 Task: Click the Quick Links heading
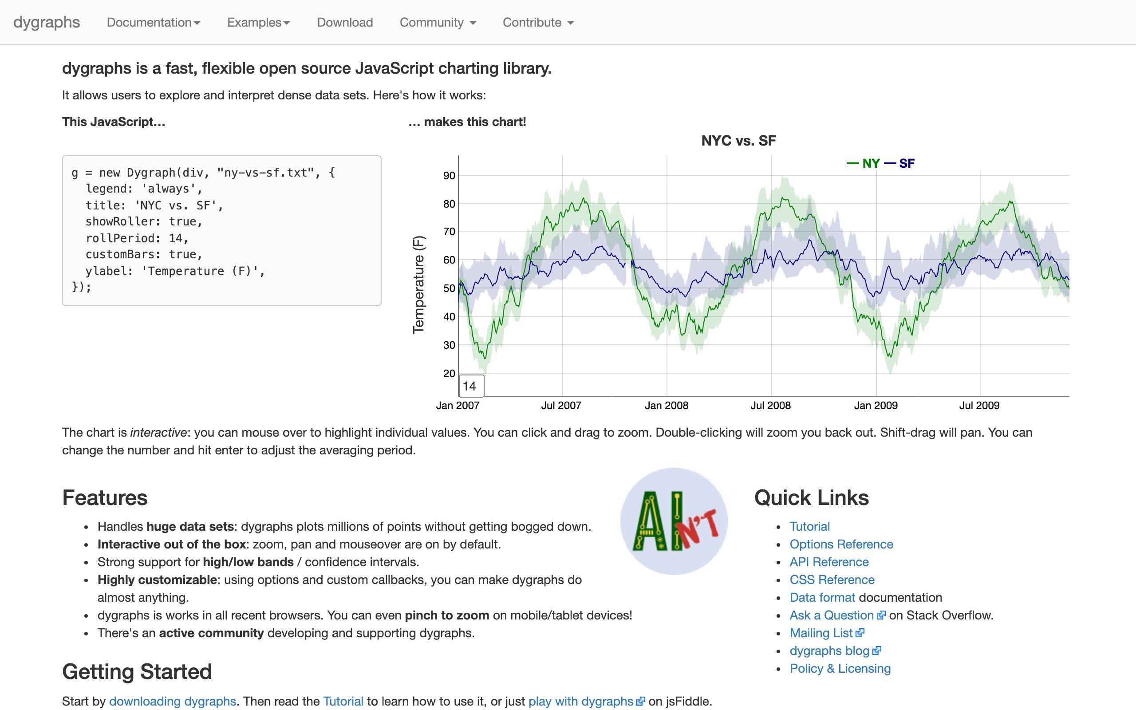click(x=812, y=497)
